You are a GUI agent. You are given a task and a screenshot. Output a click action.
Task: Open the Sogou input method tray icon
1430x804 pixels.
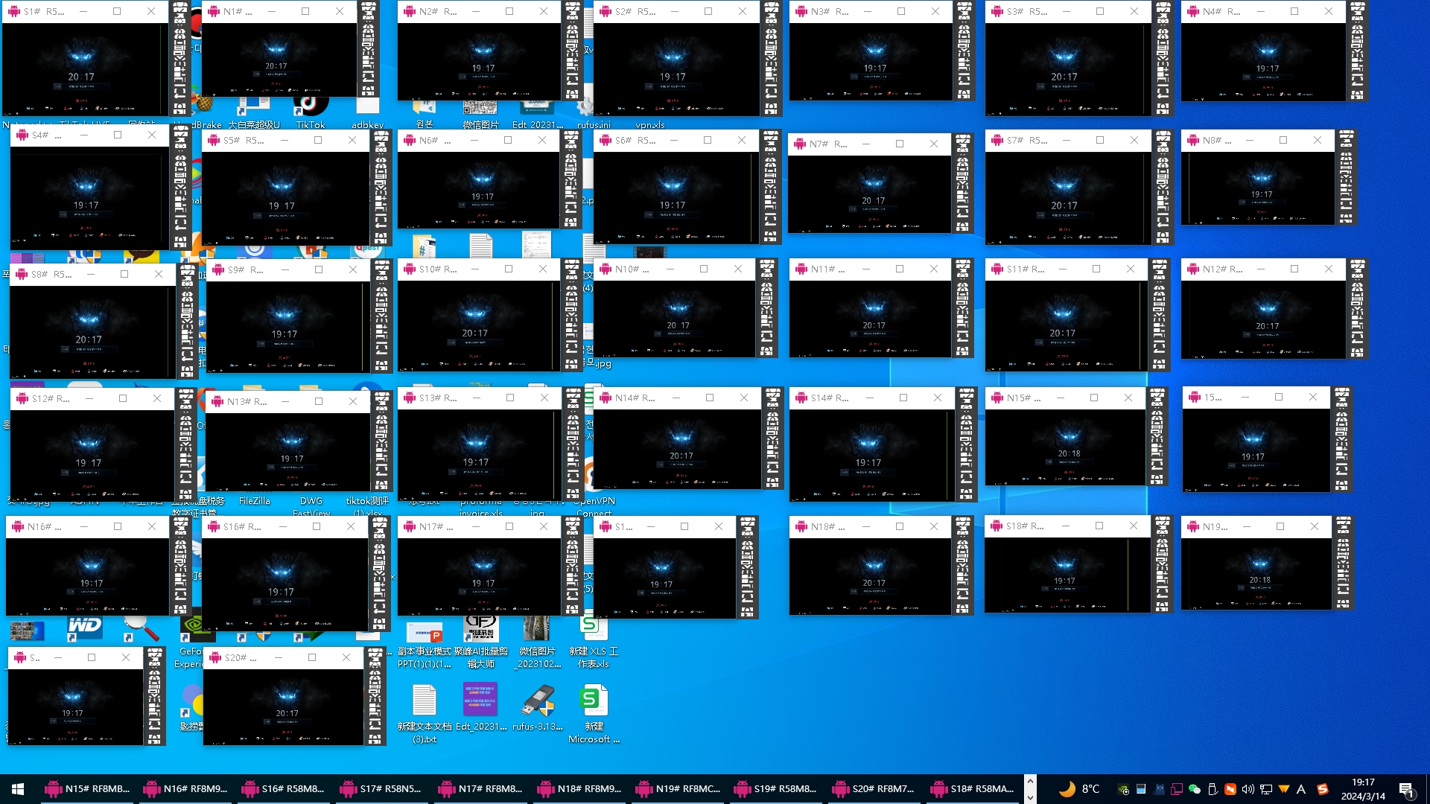pyautogui.click(x=1322, y=789)
